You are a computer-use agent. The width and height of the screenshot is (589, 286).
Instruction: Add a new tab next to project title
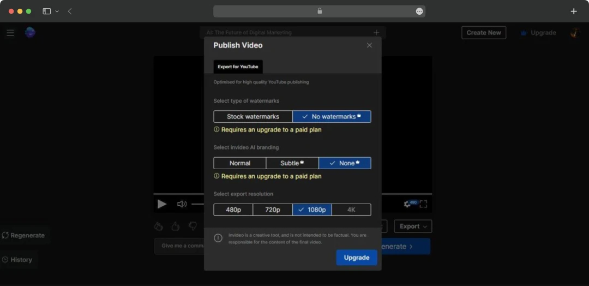point(376,33)
